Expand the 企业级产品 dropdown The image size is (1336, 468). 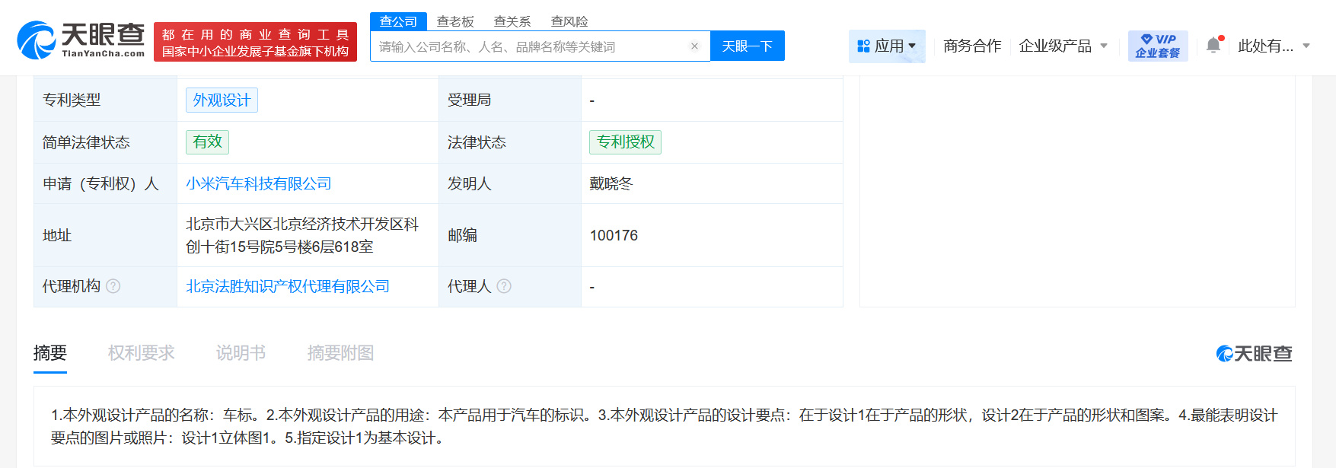(1063, 46)
